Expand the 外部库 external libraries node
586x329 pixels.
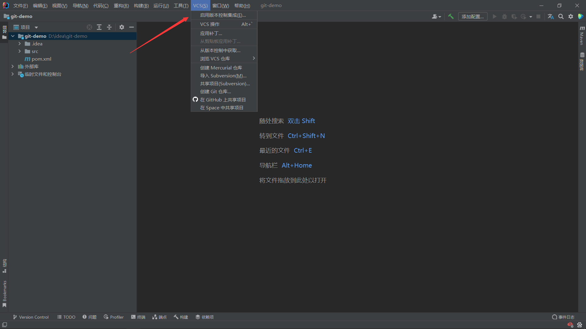(x=13, y=66)
